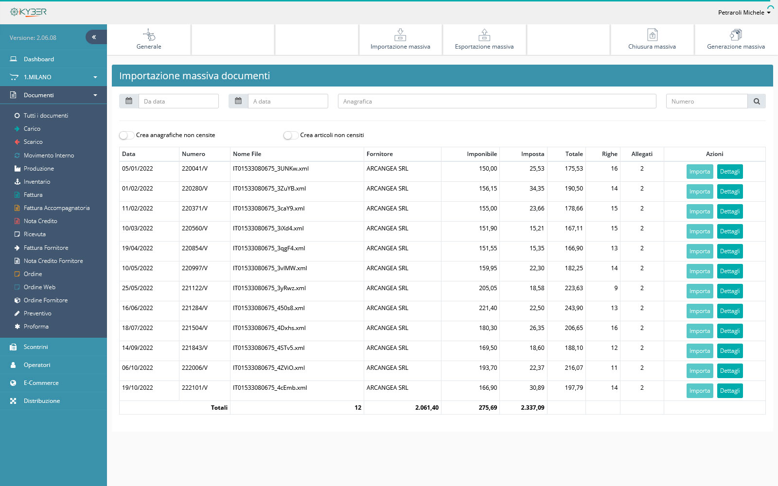Open the Generazione massiva icon

point(736,35)
